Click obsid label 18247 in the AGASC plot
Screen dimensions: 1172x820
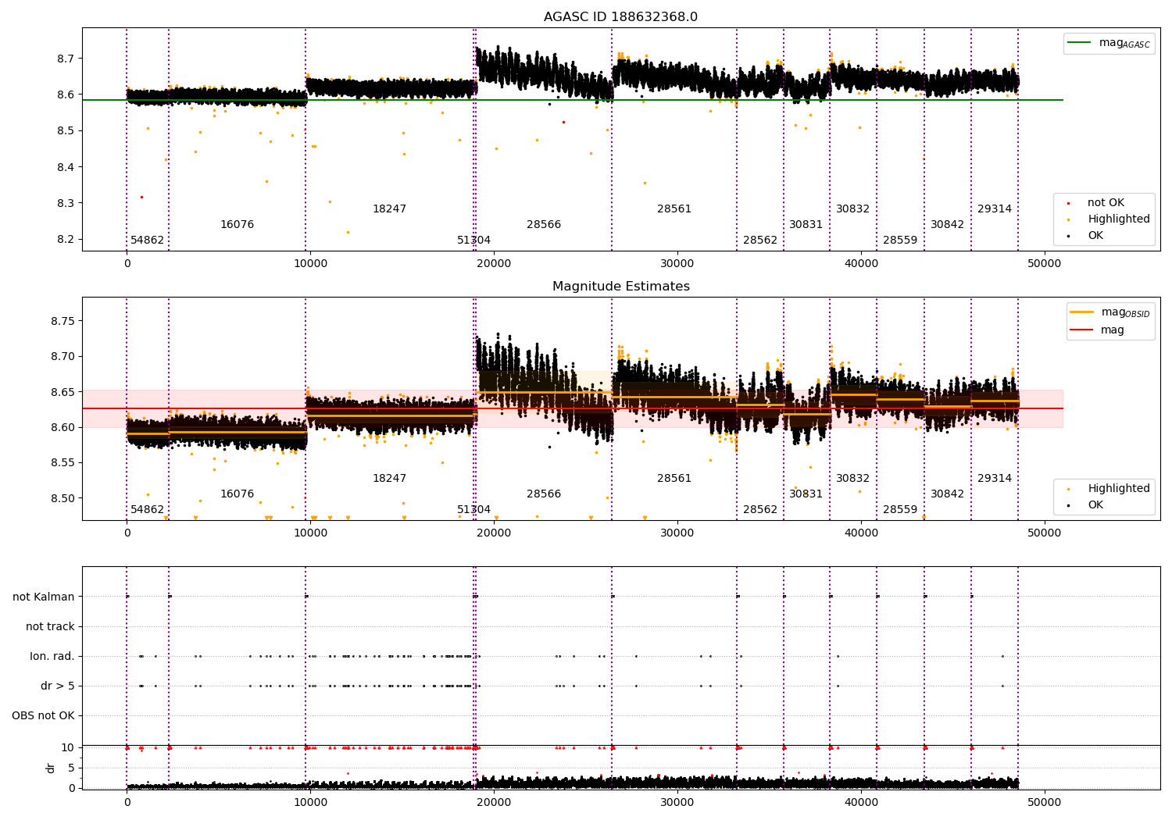click(x=389, y=209)
